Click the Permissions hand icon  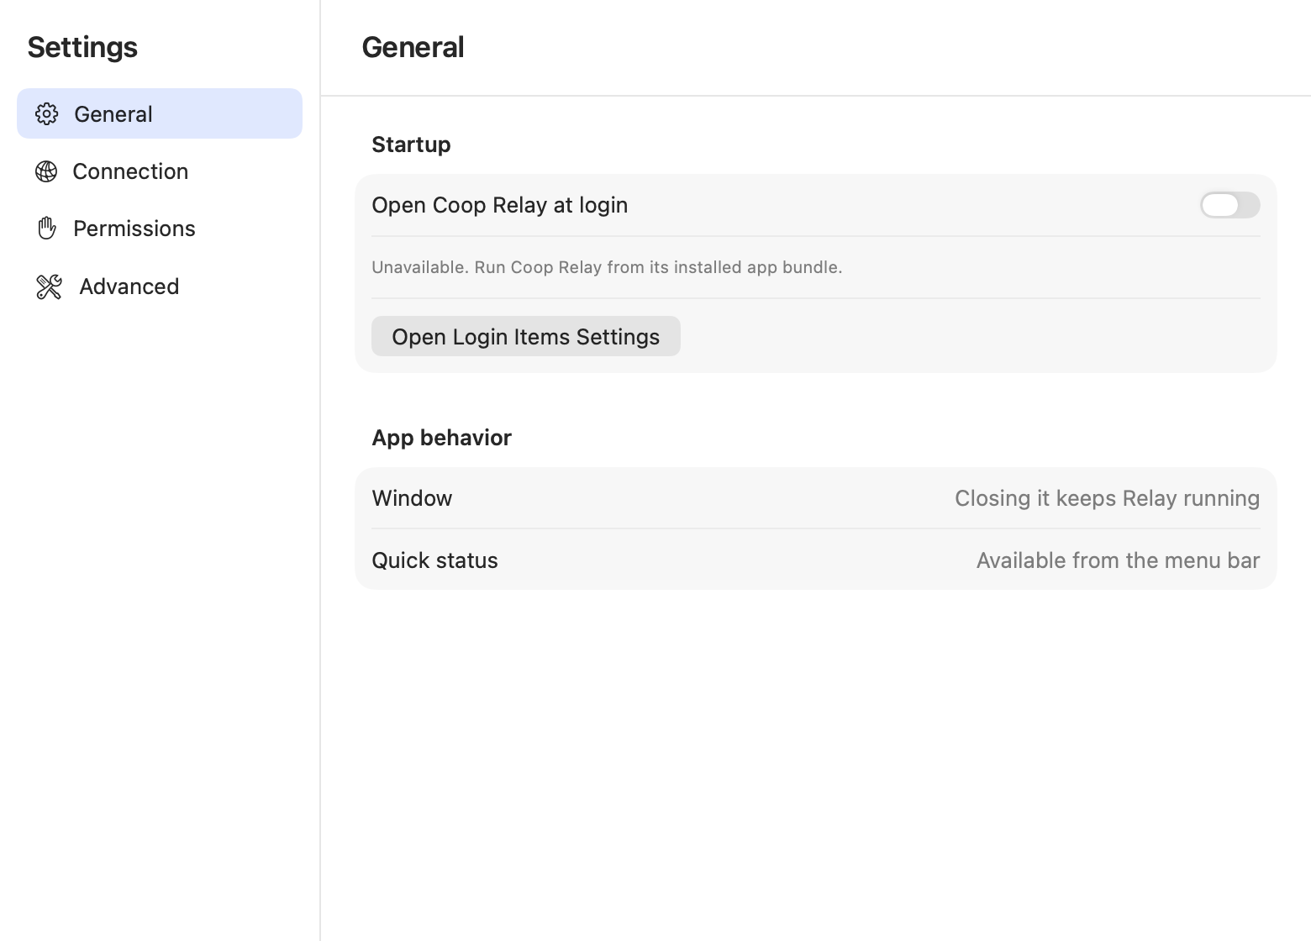tap(47, 228)
